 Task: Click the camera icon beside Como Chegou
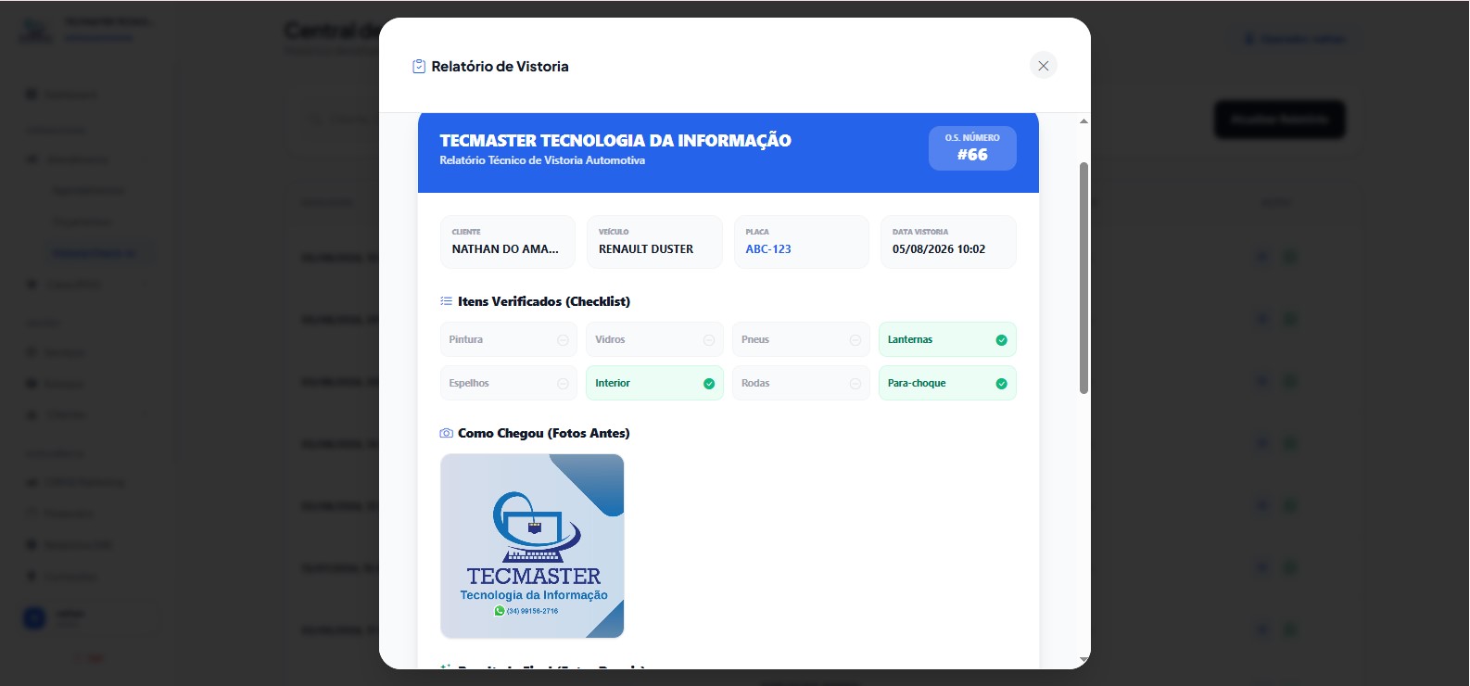[447, 433]
